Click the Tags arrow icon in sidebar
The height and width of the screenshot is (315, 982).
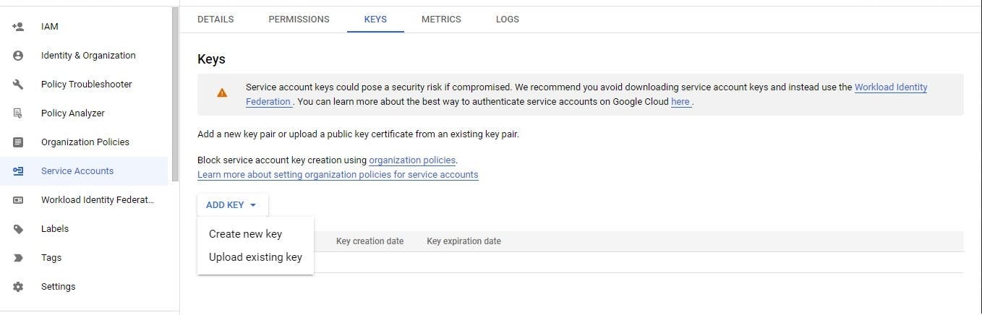pyautogui.click(x=18, y=258)
